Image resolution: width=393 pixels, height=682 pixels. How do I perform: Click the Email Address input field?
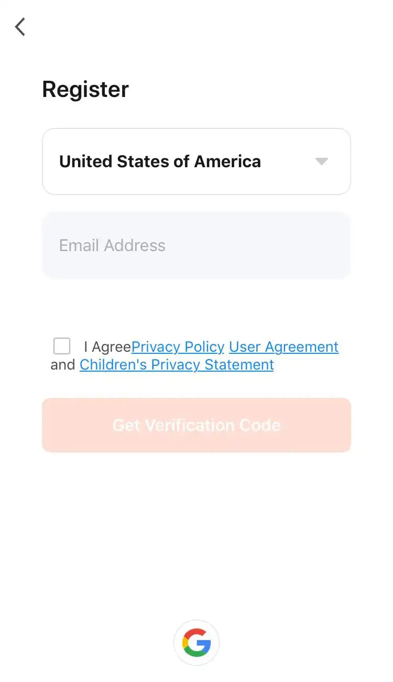tap(196, 245)
